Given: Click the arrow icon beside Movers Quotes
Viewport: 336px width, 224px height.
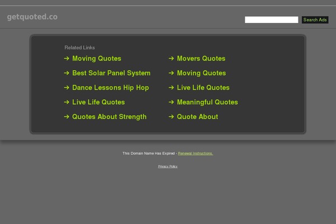Looking at the screenshot, I should 171,58.
